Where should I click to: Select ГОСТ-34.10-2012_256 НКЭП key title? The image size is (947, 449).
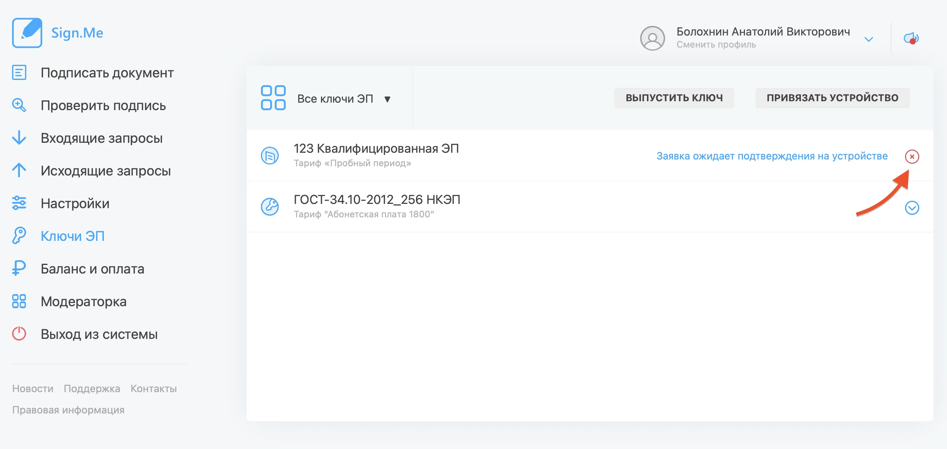point(377,200)
